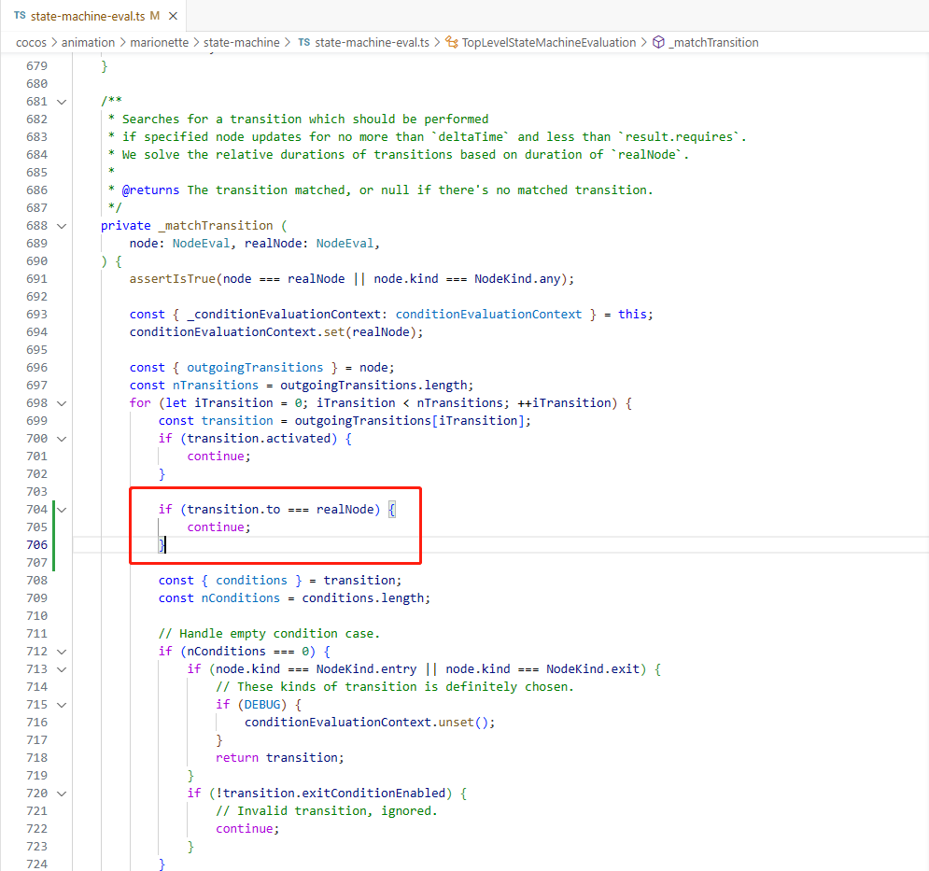This screenshot has height=871, width=929.
Task: Click line number 691 in the gutter
Action: click(36, 278)
